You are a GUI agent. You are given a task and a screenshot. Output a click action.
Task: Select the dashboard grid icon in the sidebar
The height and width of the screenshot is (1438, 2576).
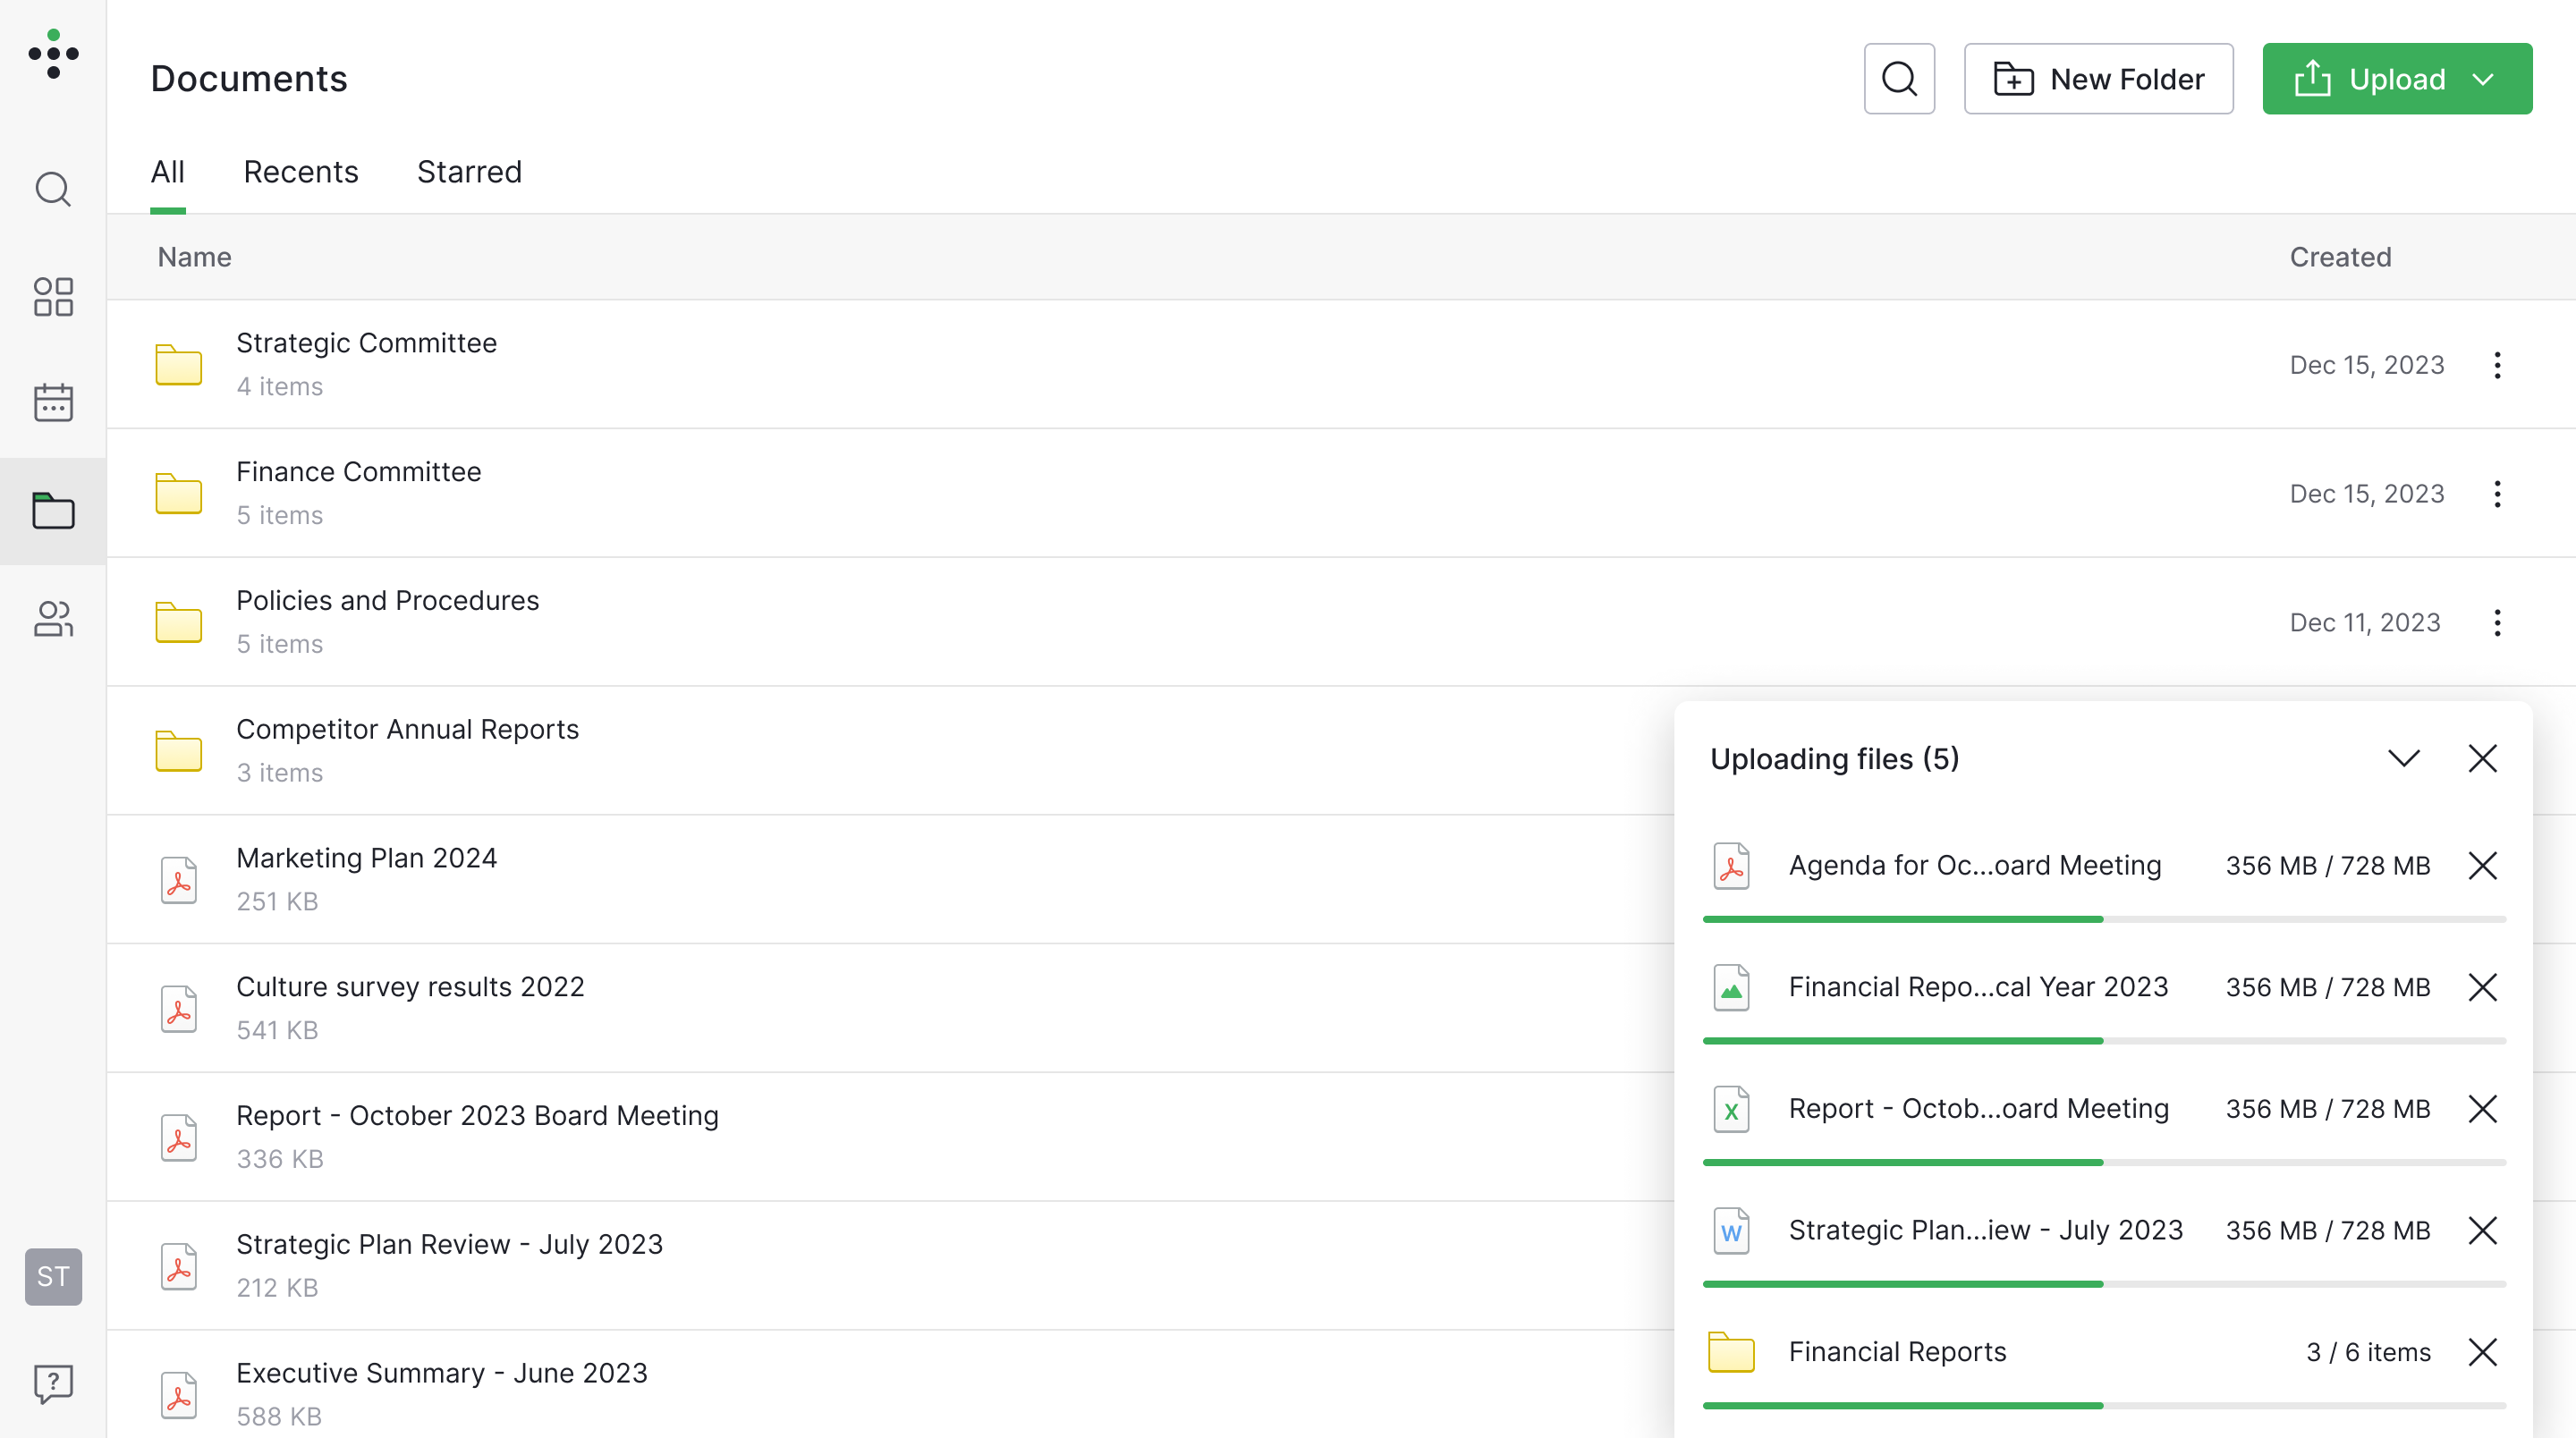(x=52, y=297)
